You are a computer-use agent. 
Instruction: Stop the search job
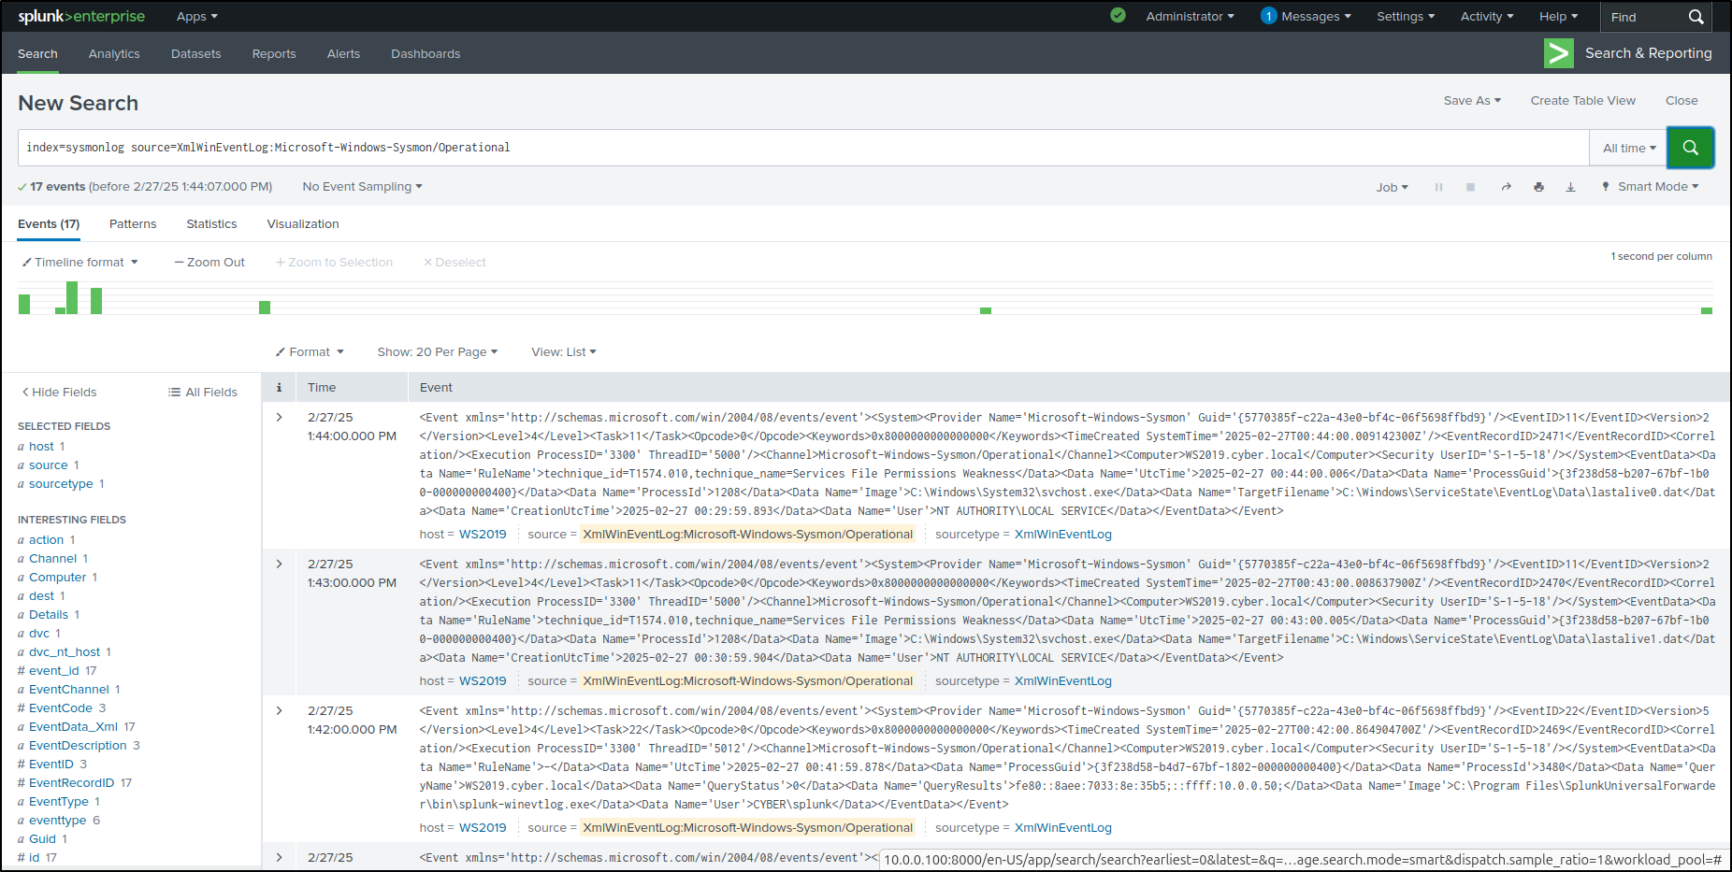click(1470, 186)
